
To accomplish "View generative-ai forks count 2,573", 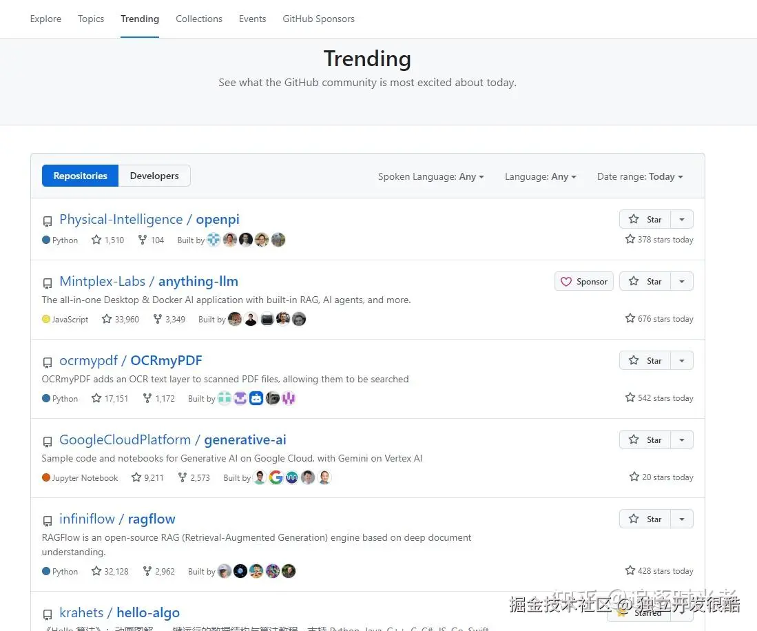I will point(194,477).
